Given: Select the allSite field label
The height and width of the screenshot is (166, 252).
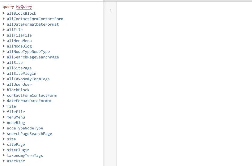Looking at the screenshot, I should [x=15, y=62].
